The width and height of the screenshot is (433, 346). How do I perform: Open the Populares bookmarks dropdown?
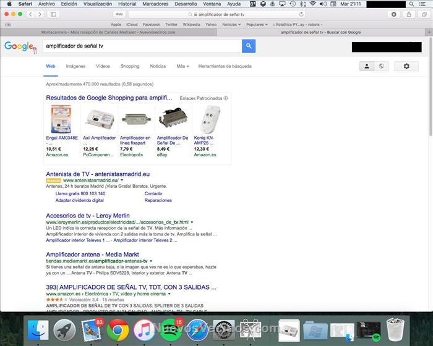pyautogui.click(x=256, y=25)
